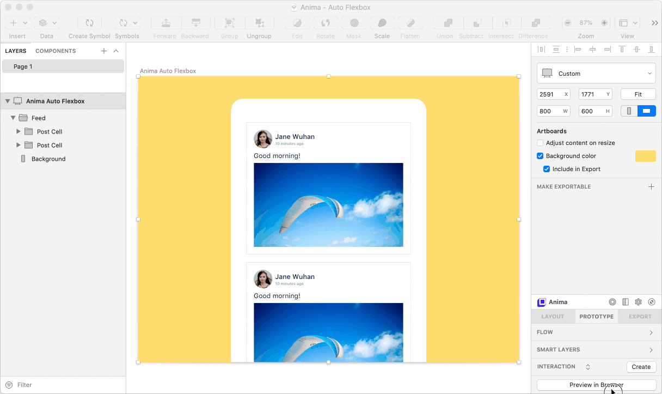Disable Include in Export checkbox
Image resolution: width=662 pixels, height=394 pixels.
(x=547, y=169)
